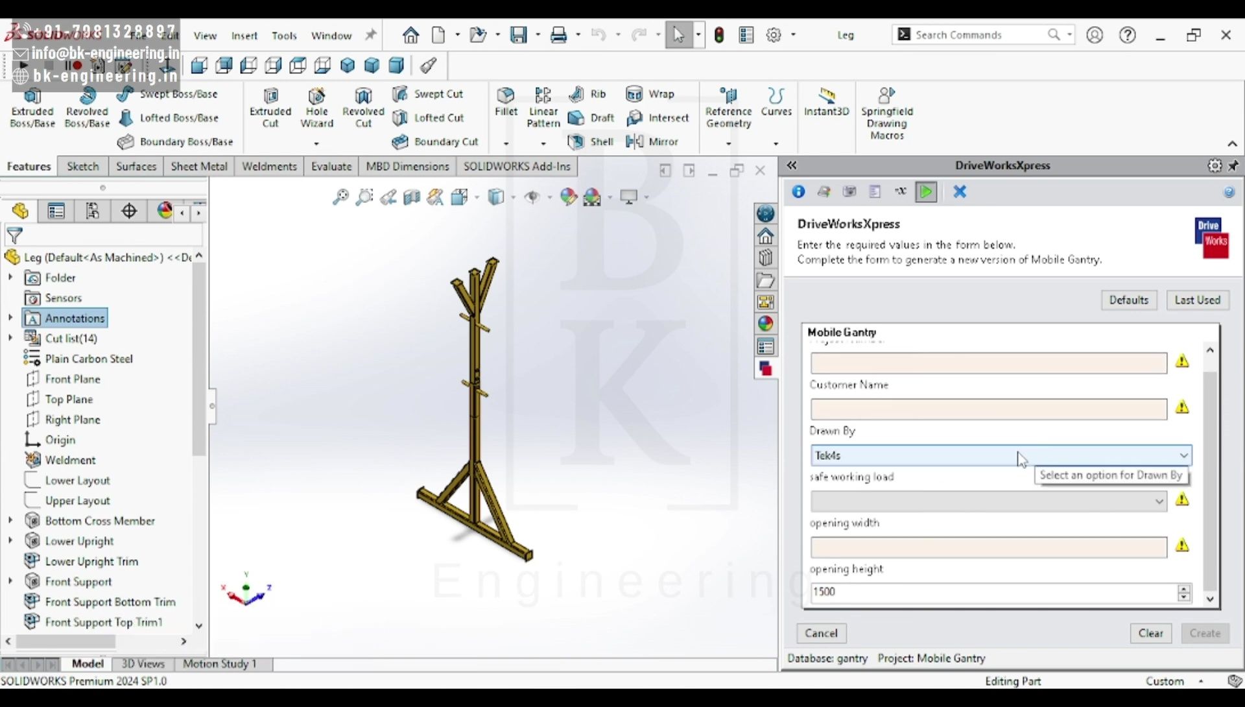Select Boundary Boss/Base tool
Screen dimensions: 1245x707
pos(175,141)
